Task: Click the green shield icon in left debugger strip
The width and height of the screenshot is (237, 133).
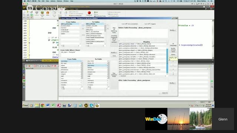Action: tap(24, 81)
